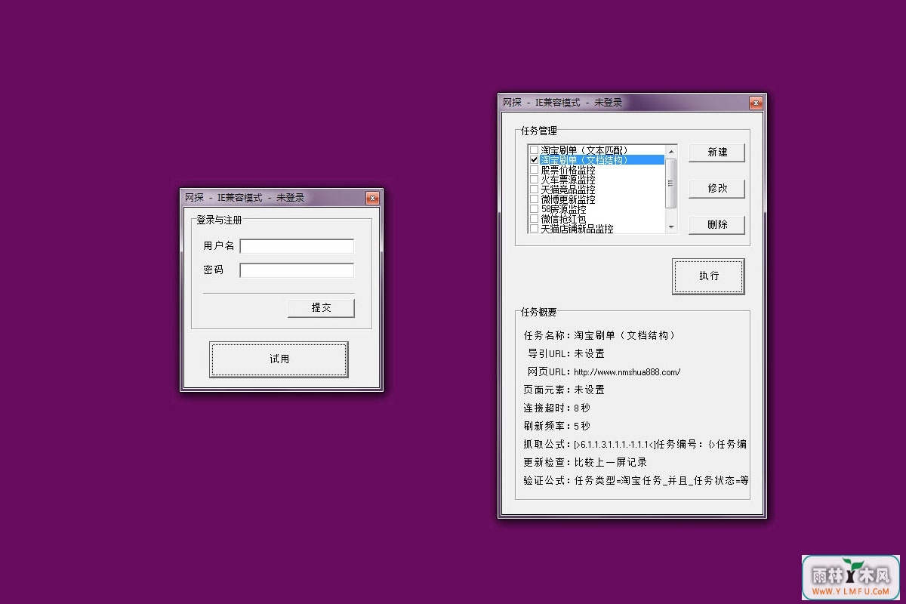Screen dimensions: 906x604
Task: Uncheck the 淘宝刷单（文档结构）checkbox
Action: pyautogui.click(x=534, y=160)
